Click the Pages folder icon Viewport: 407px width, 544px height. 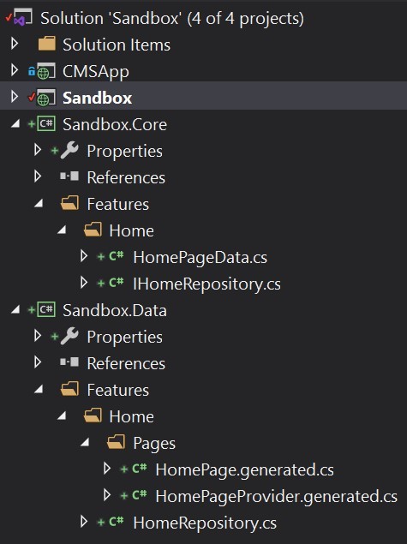coord(116,443)
